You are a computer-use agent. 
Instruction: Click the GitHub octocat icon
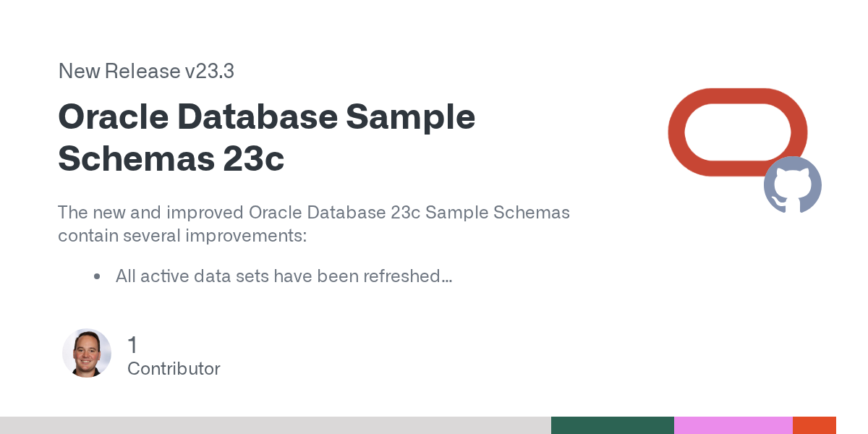pos(793,184)
